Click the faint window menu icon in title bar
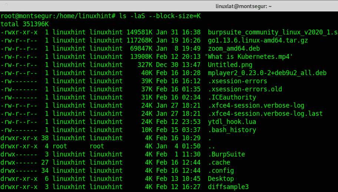The height and width of the screenshot is (192, 338). [x=6, y=4]
